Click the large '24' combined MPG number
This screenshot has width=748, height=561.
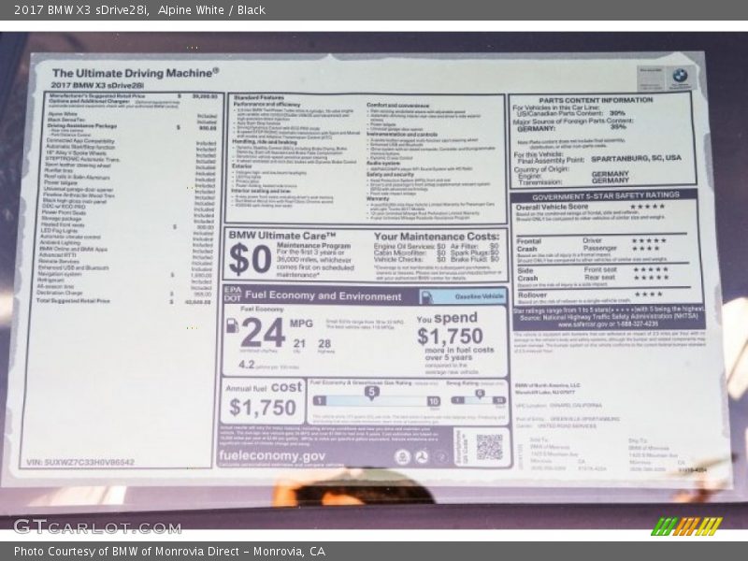click(x=264, y=333)
